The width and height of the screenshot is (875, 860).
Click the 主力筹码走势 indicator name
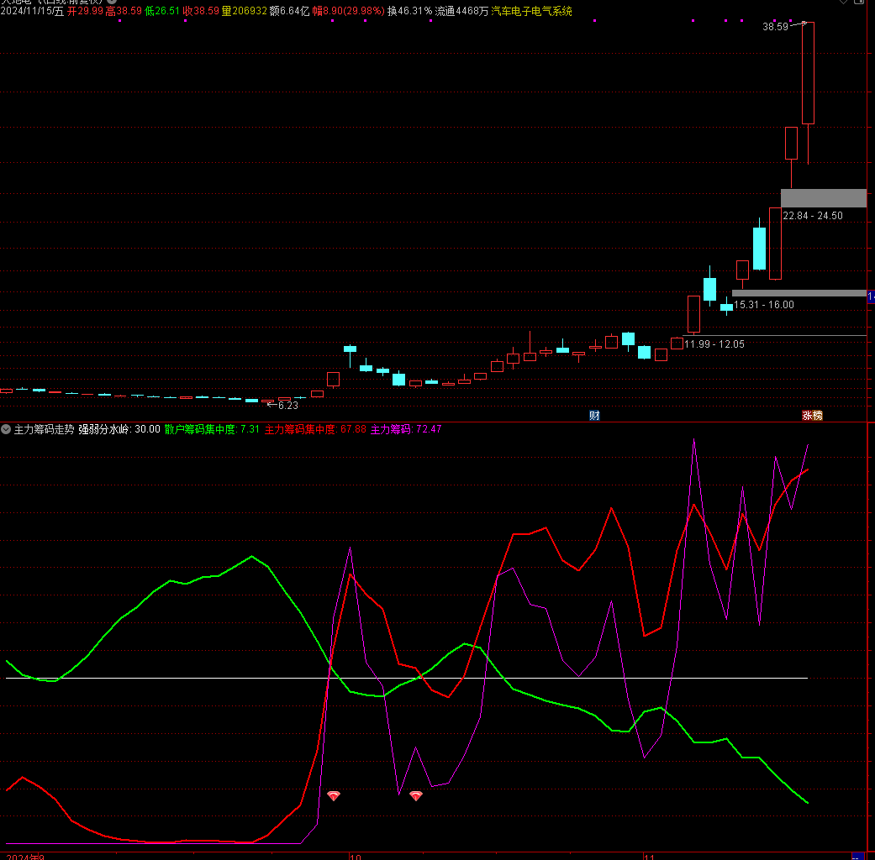pos(44,429)
